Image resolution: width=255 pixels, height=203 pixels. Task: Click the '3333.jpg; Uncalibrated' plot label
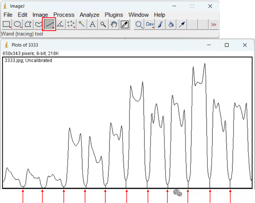pyautogui.click(x=28, y=60)
